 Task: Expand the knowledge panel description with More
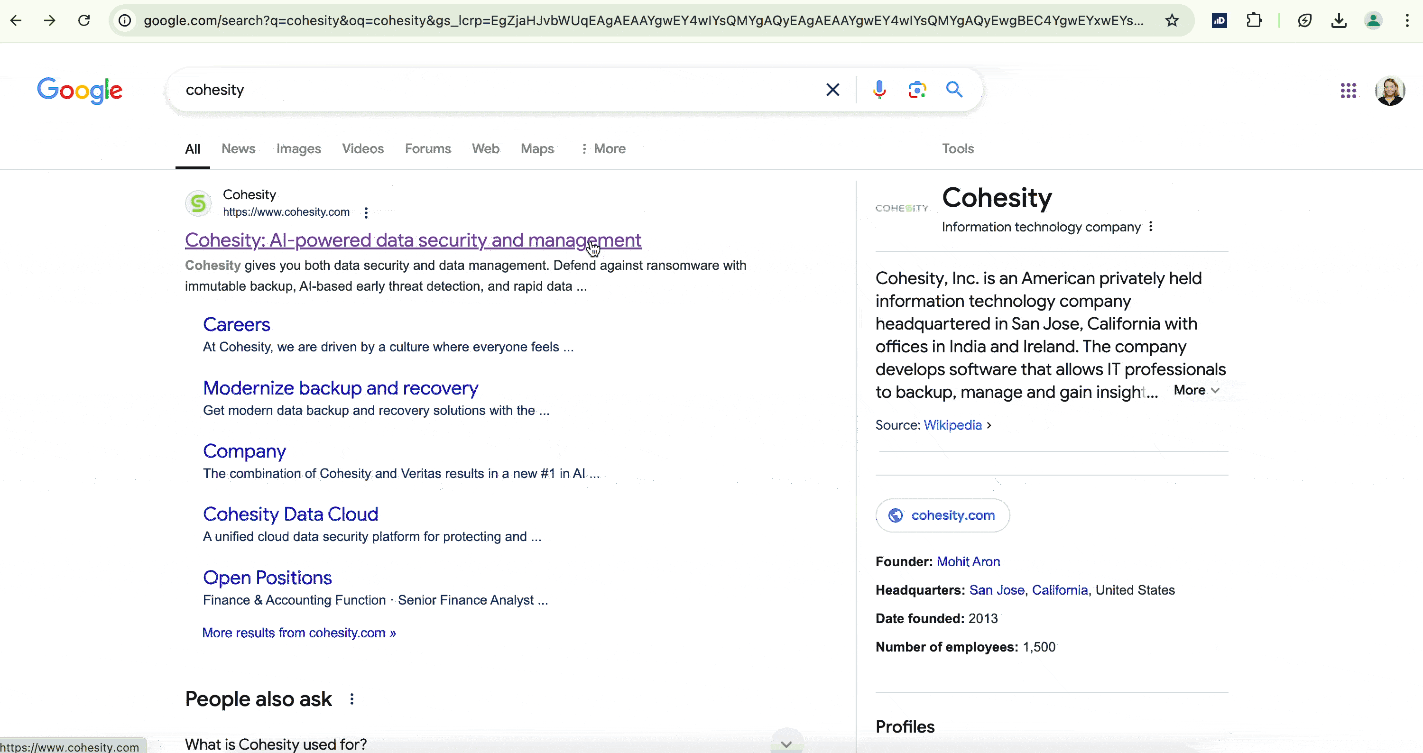click(1196, 390)
